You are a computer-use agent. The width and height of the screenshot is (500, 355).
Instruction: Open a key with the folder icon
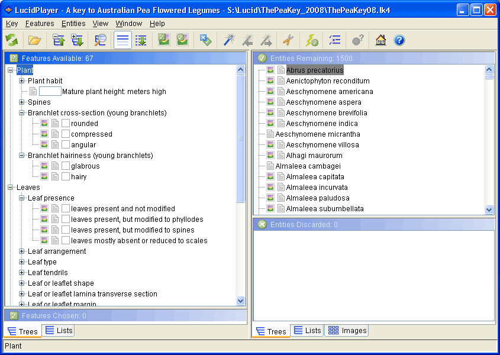35,40
